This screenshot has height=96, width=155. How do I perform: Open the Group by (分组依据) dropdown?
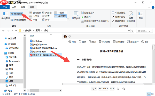coord(88,13)
